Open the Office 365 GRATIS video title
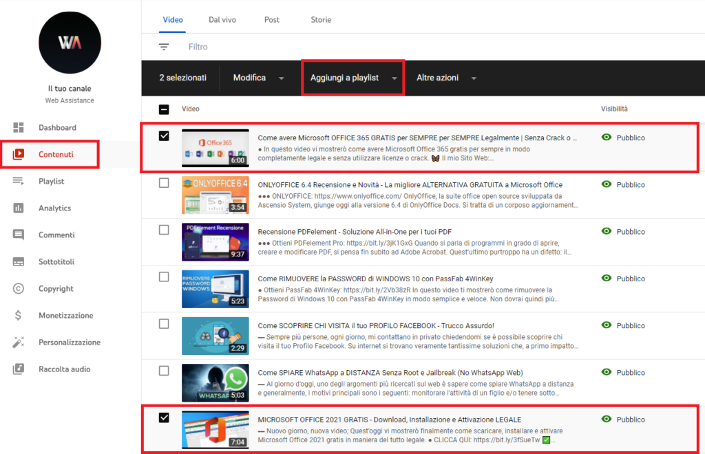705x454 pixels. coord(417,138)
